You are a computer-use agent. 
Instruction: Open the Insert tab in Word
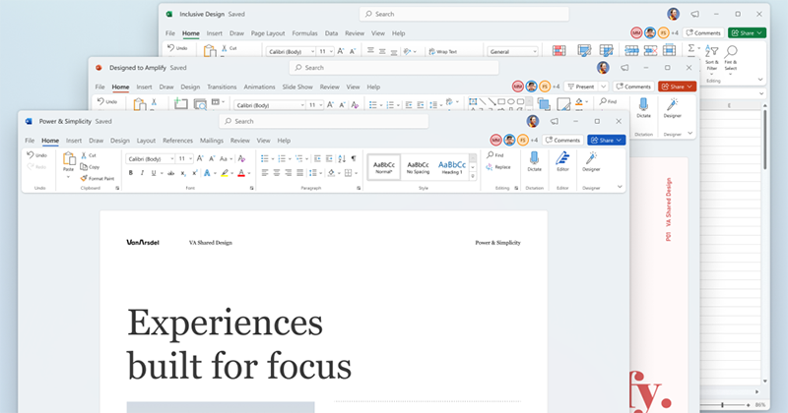pyautogui.click(x=74, y=141)
